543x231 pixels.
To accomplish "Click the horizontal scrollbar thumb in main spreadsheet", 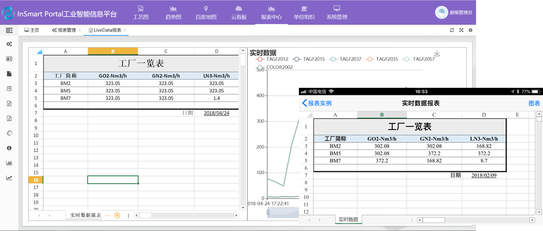I will pos(145,215).
